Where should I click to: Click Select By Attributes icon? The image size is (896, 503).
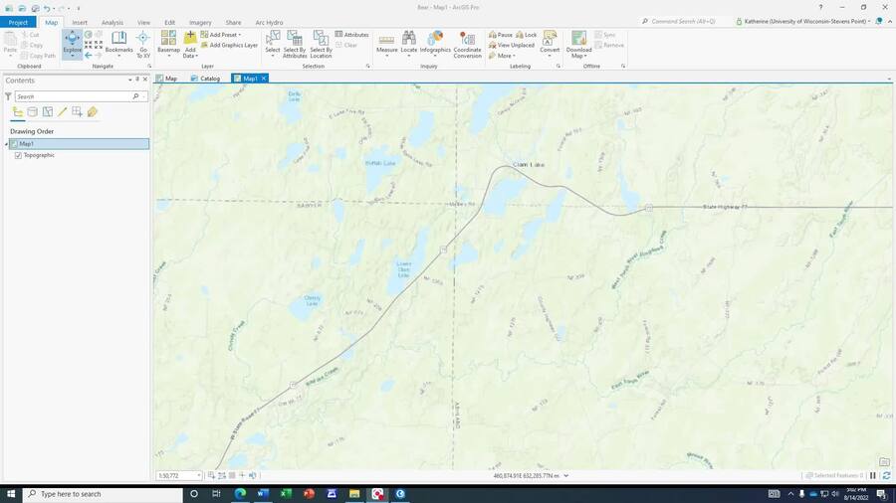click(295, 42)
